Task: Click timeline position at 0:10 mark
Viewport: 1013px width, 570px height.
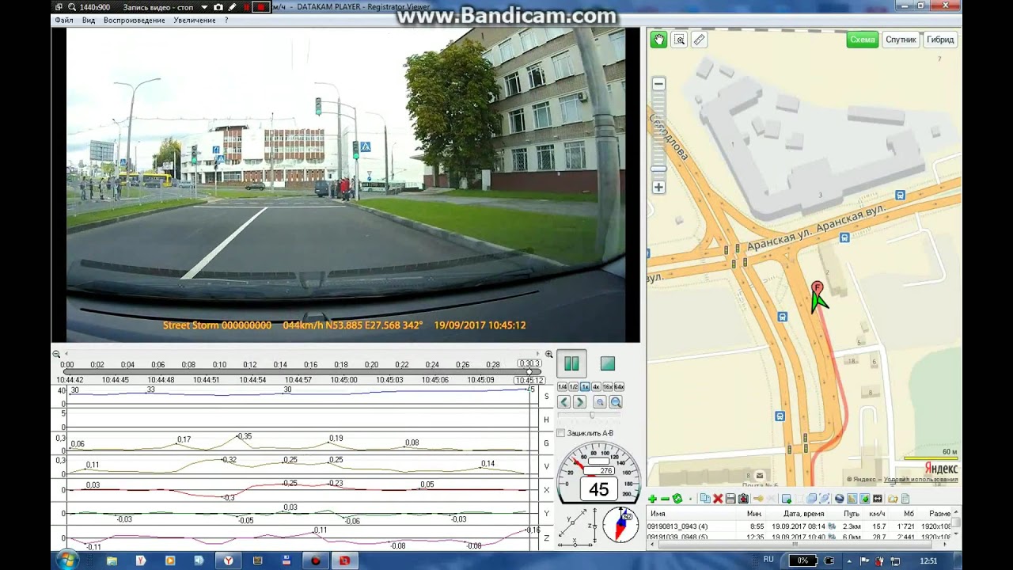Action: pyautogui.click(x=219, y=365)
